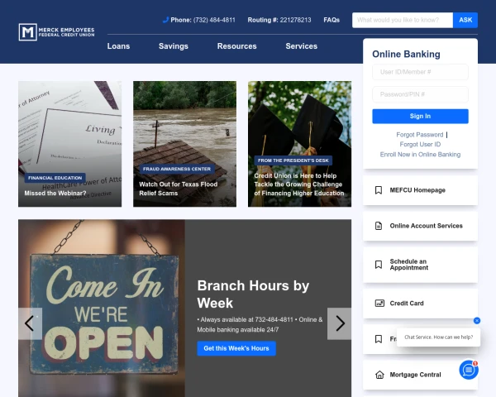
Task: Open the chat bubble widget
Action: pos(469,370)
